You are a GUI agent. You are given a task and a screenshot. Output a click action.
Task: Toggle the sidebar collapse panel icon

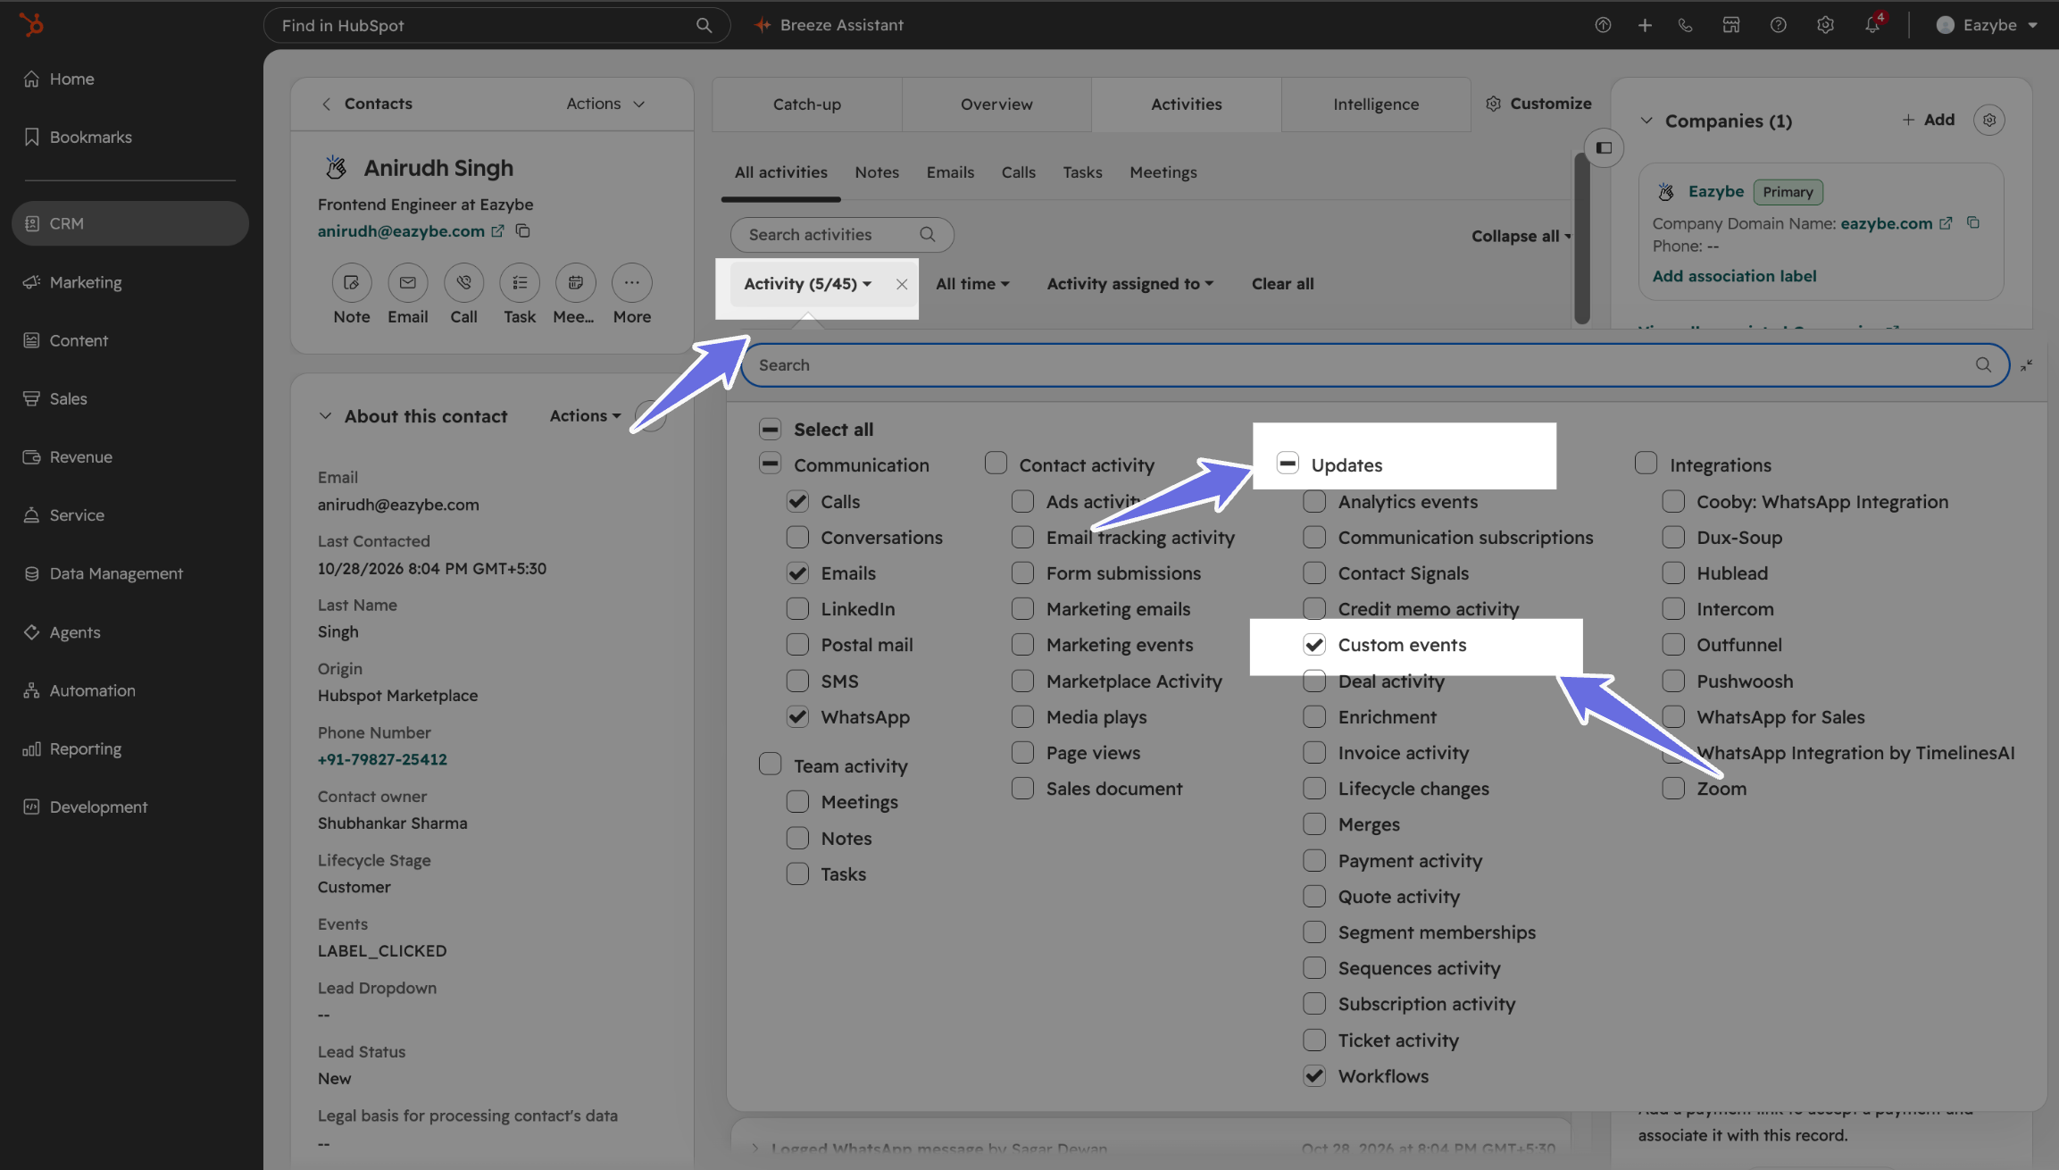tap(1604, 148)
